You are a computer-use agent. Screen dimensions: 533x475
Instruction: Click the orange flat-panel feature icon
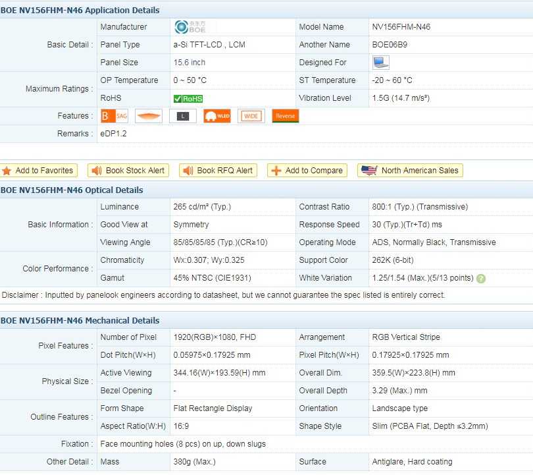(149, 116)
